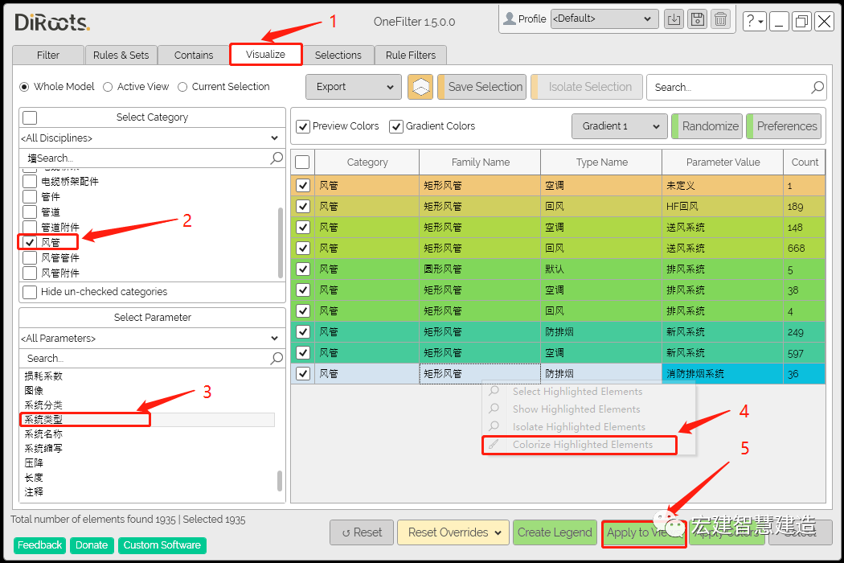The width and height of the screenshot is (844, 563).
Task: Click the cyan 消防排烟系统 parameter value cell
Action: click(722, 373)
